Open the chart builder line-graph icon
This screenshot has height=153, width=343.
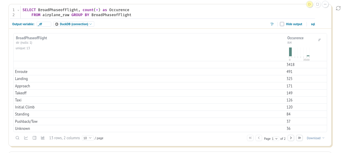(26, 138)
